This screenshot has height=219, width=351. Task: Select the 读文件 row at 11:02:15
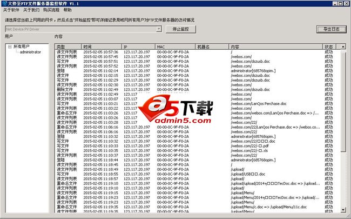coord(198,76)
